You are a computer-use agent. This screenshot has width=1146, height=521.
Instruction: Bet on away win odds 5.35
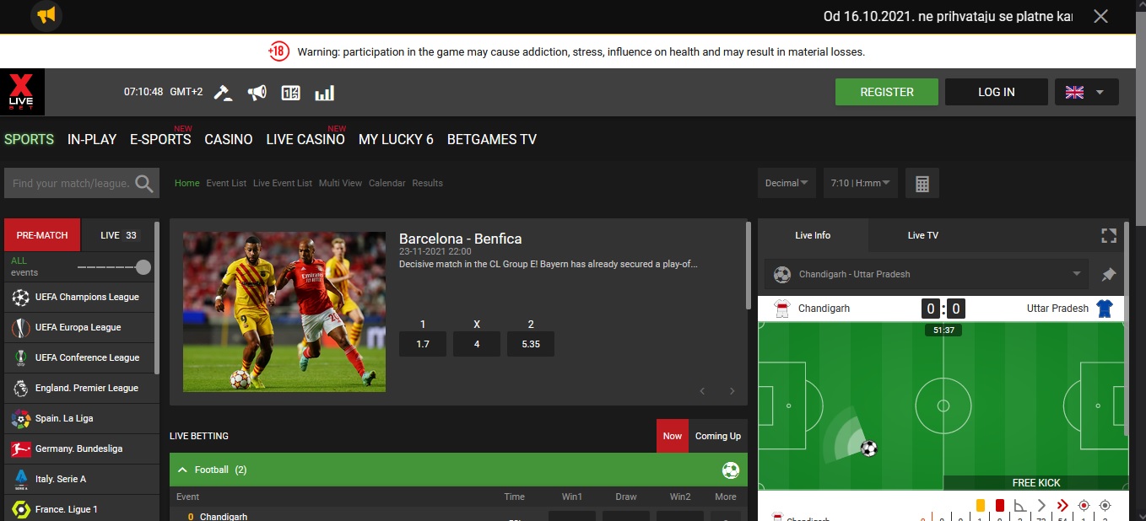531,344
